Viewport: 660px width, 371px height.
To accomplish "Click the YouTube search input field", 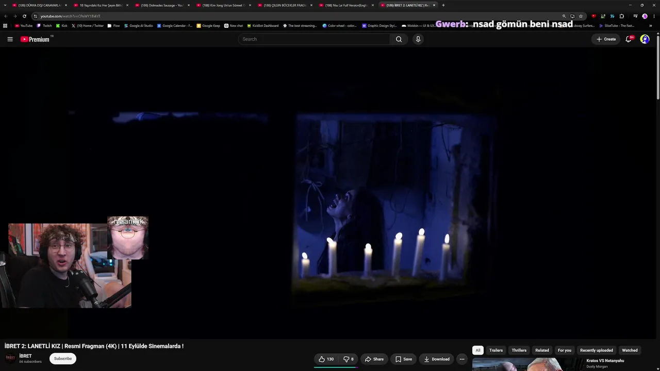I will 314,39.
